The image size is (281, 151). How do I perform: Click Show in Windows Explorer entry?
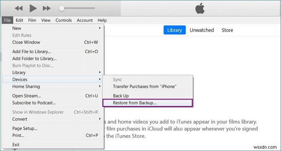click(53, 112)
